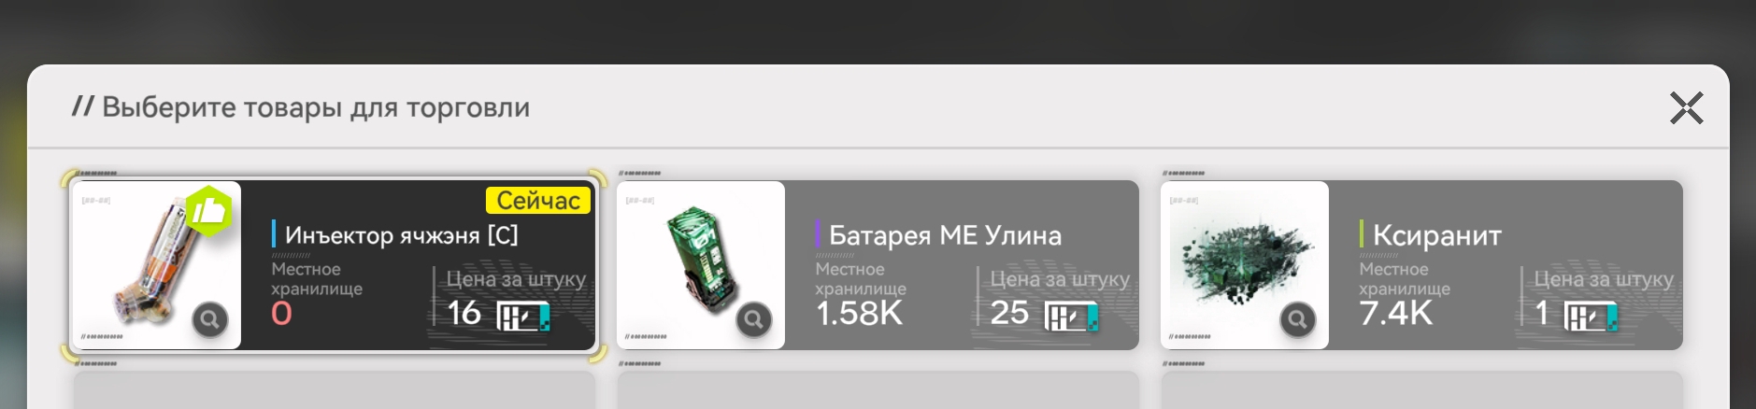
Task: Click Цена за штуку label for Ксиранит
Action: (1604, 279)
